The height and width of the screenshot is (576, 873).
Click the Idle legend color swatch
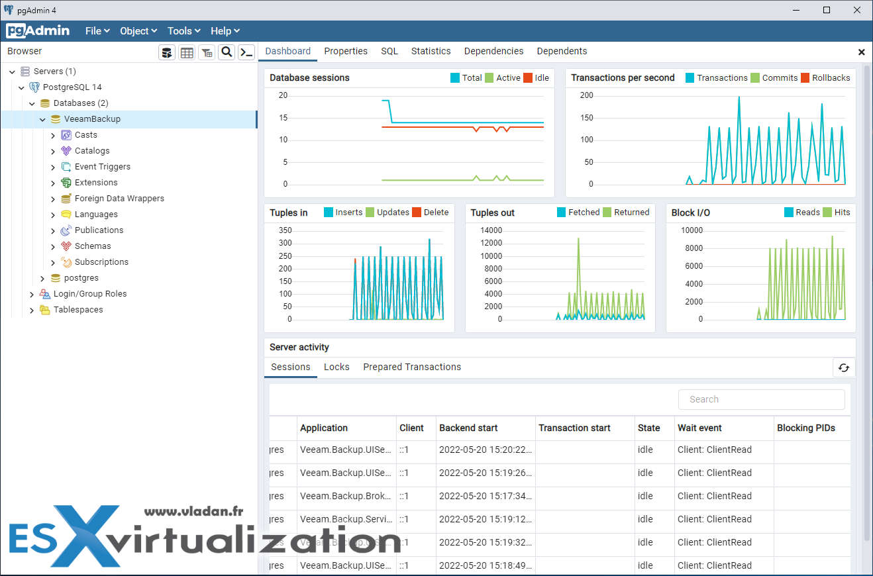pos(528,78)
